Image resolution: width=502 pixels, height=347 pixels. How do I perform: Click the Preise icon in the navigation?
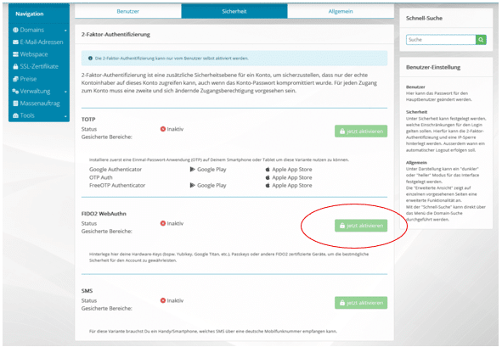tap(15, 79)
